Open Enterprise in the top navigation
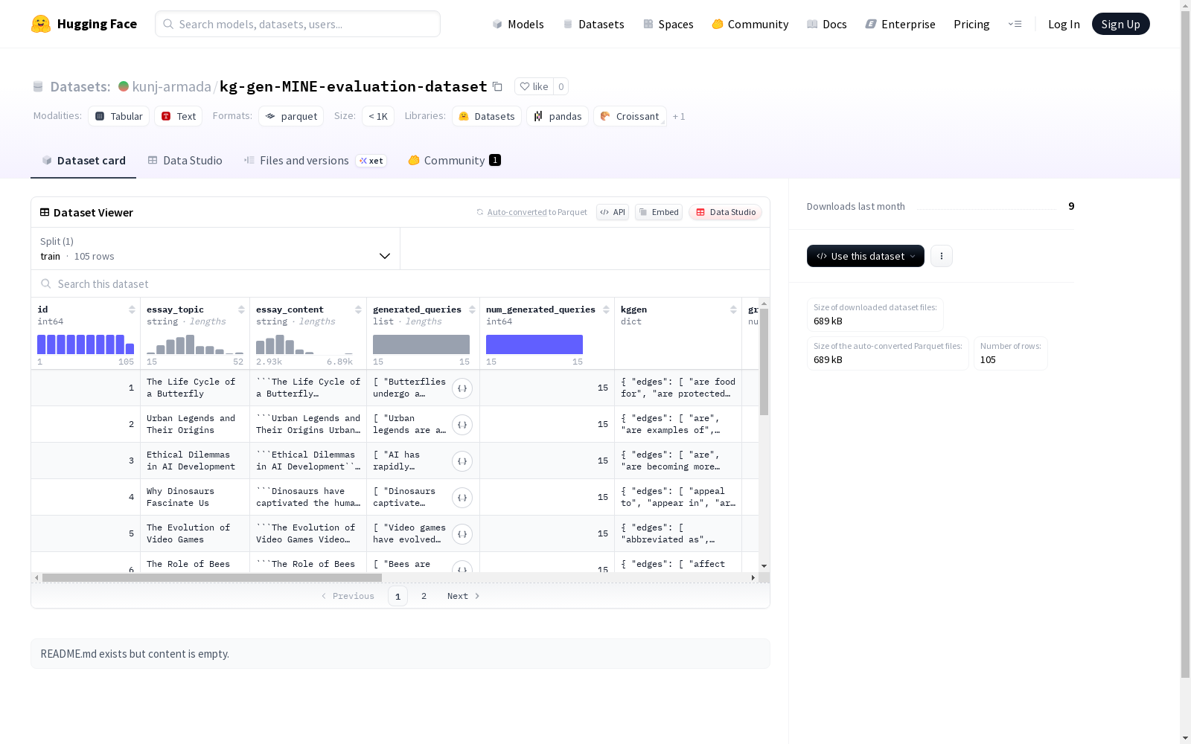 pyautogui.click(x=901, y=24)
